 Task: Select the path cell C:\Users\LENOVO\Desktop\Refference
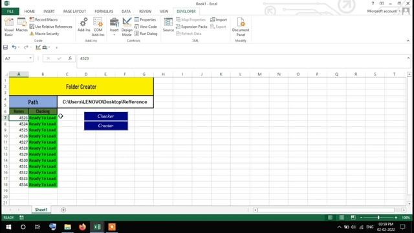pos(105,102)
